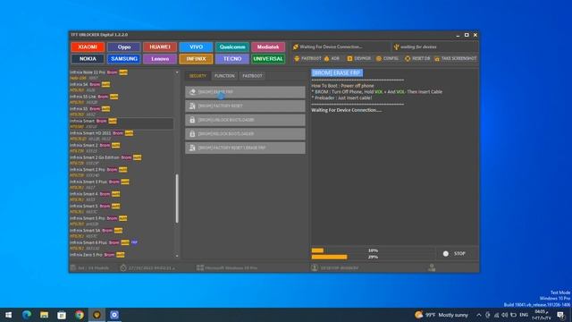572x322 pixels.
Task: Open the NOKIA brand list
Action: [88, 59]
